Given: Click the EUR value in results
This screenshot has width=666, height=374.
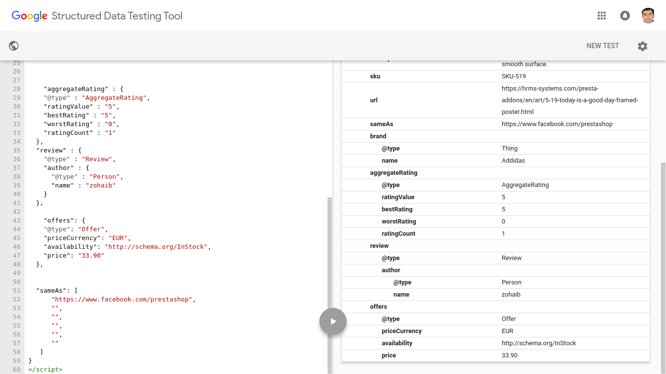Looking at the screenshot, I should (508, 331).
